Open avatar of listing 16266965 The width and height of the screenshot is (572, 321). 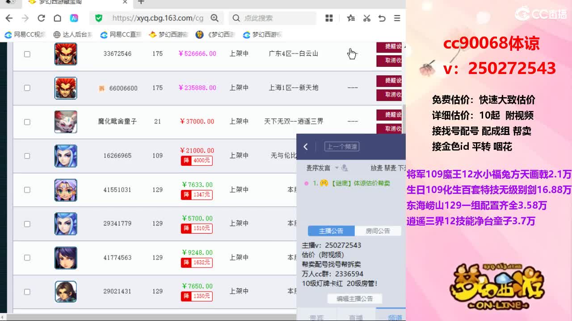[x=66, y=156]
